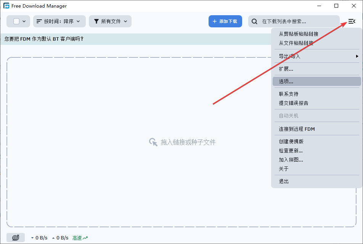This screenshot has height=244, width=363.
Task: Click the magnifier search icon
Action: point(254,22)
